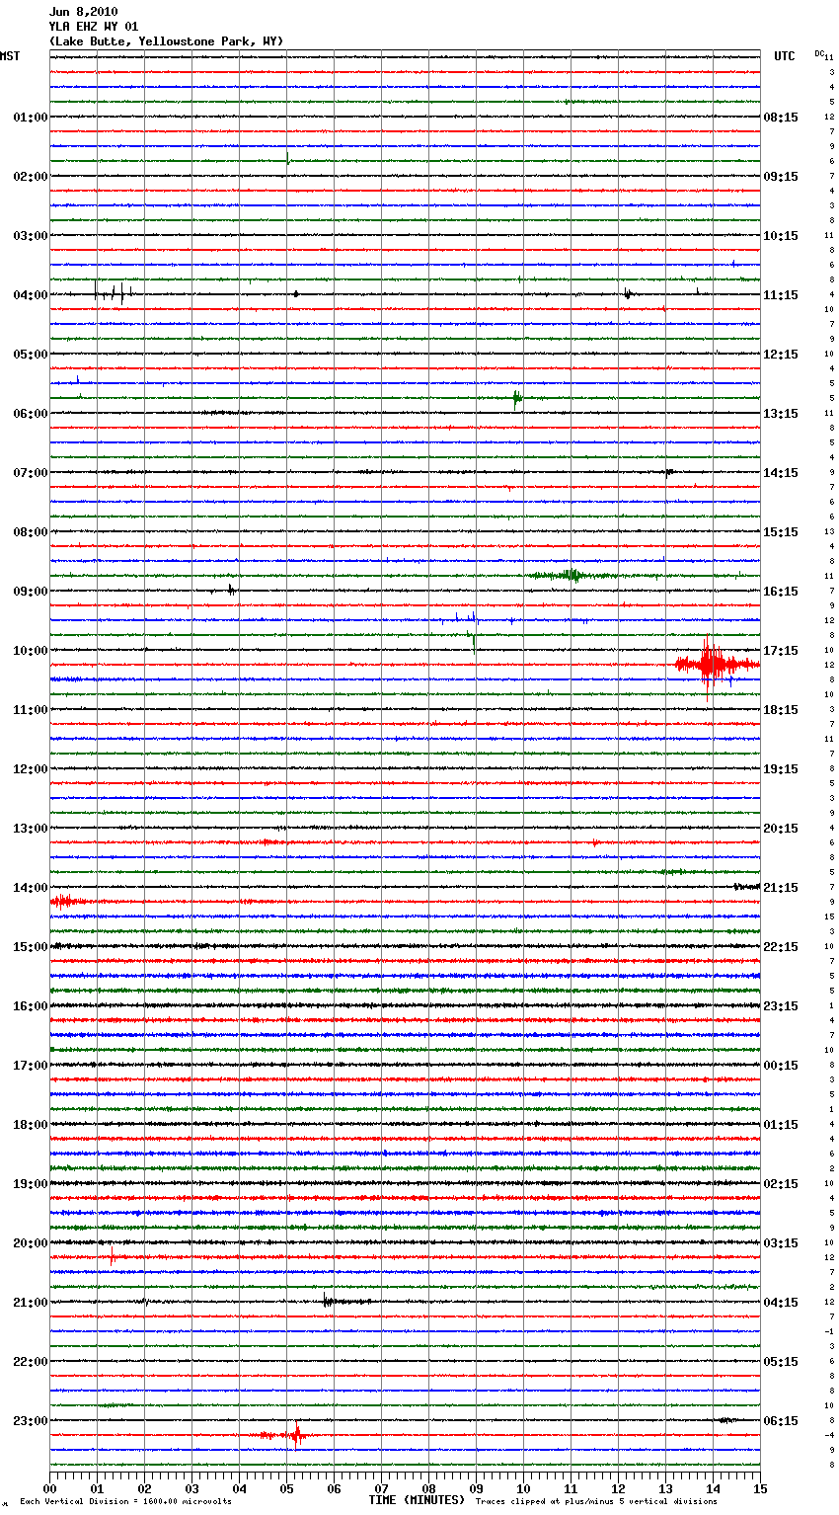Click the black blip near minute 13 at 07:00

669,472
